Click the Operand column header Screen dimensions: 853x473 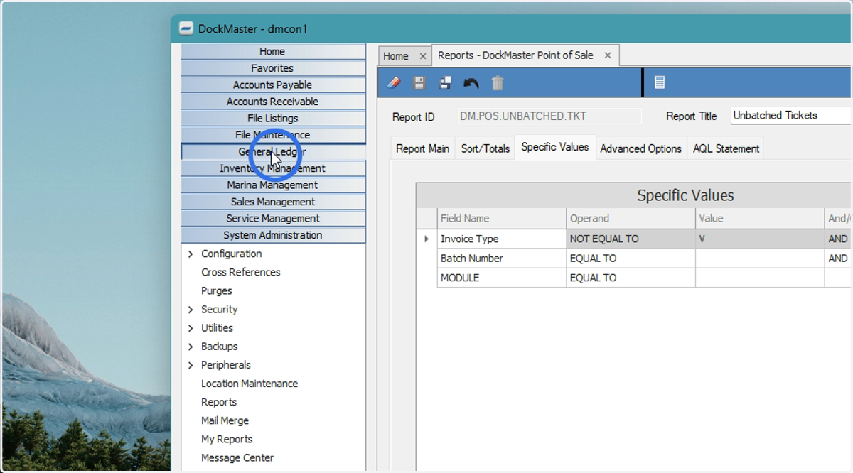coord(631,219)
